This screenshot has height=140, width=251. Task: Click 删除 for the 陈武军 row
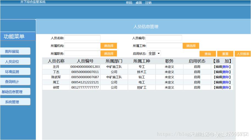coord(226,77)
